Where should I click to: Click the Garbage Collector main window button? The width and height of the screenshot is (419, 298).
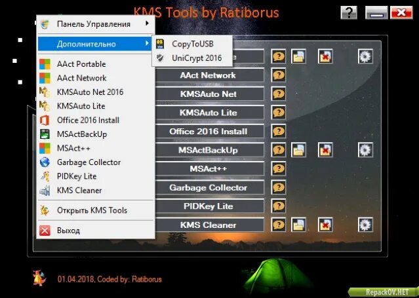210,187
